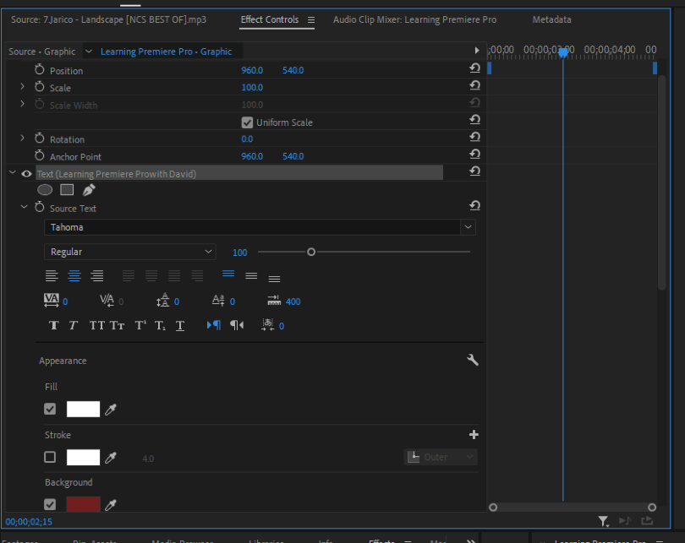Pick a fill color with the eyedropper
This screenshot has height=543, width=685.
pos(110,409)
